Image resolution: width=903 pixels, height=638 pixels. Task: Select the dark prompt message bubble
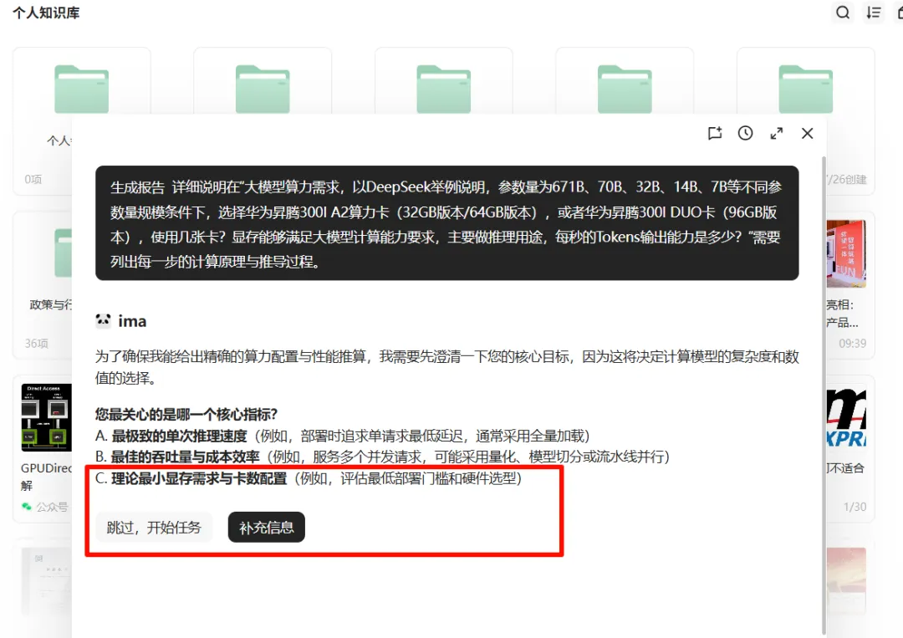(x=446, y=223)
